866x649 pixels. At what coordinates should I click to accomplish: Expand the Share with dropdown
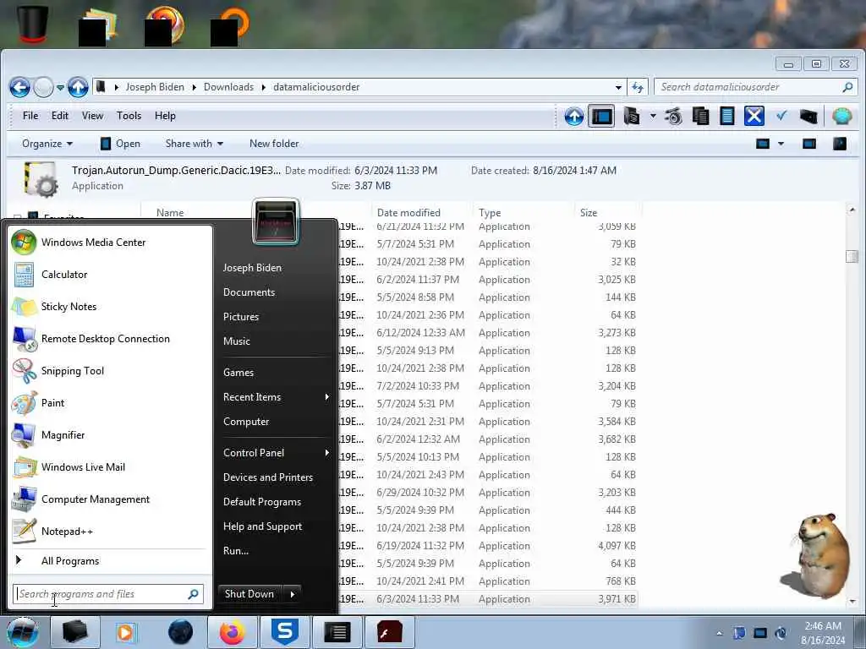click(194, 144)
